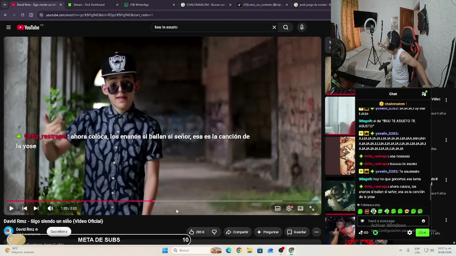
Task: Click the youtube.com address bar URL
Action: coord(99,15)
